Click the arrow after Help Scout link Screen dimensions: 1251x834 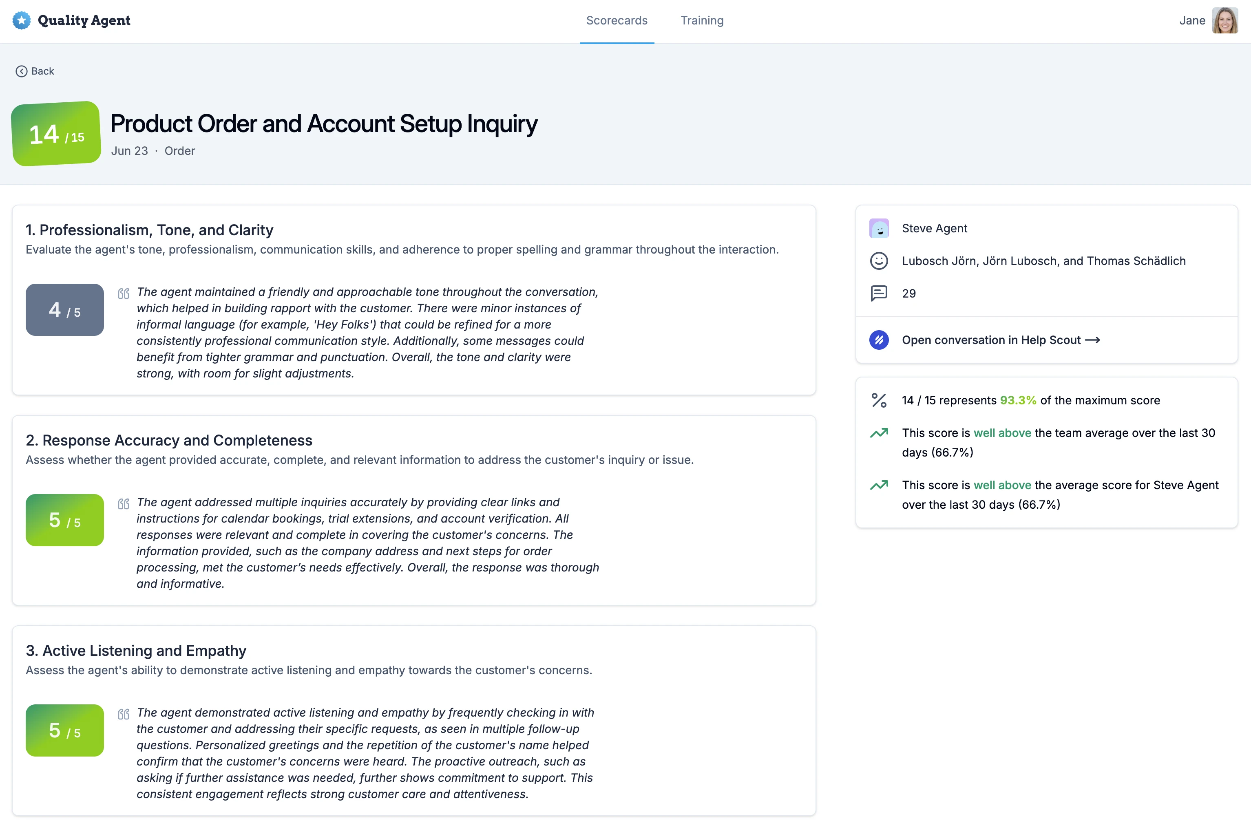1092,340
